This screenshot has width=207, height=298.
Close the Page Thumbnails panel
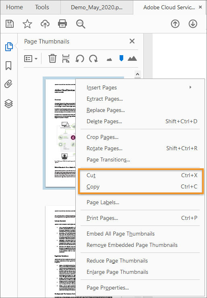point(132,41)
